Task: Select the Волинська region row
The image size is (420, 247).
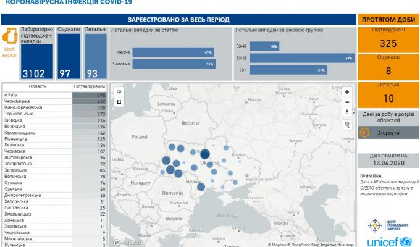Action: (54, 177)
